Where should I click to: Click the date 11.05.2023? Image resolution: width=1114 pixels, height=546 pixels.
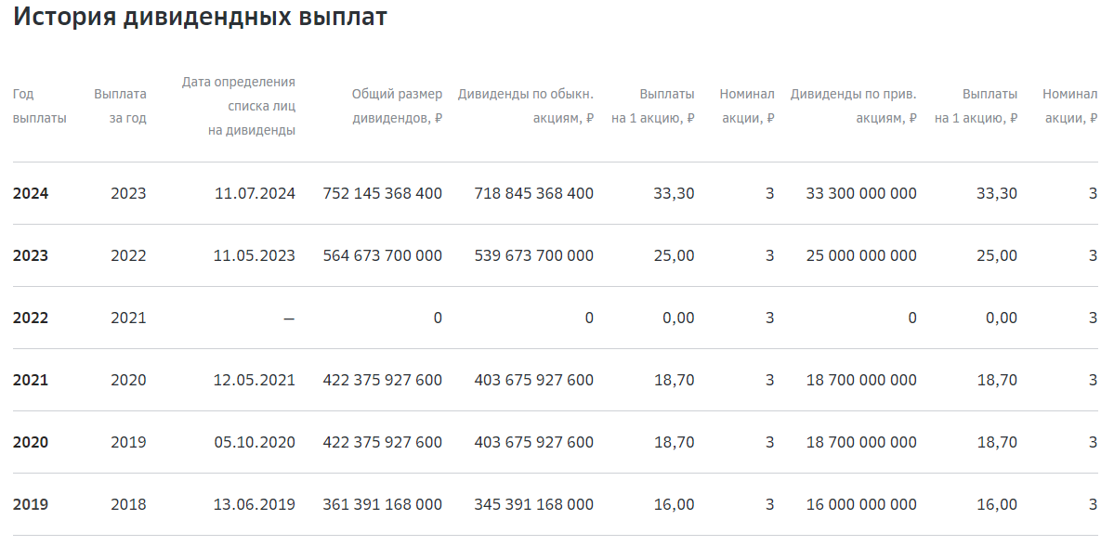255,255
